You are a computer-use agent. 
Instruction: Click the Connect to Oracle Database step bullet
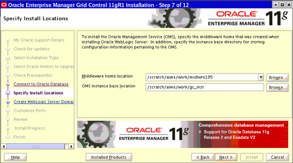tap(8, 84)
